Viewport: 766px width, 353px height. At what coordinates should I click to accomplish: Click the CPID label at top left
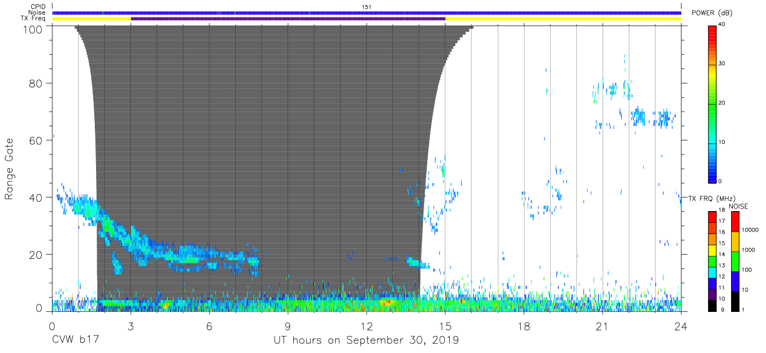point(38,7)
